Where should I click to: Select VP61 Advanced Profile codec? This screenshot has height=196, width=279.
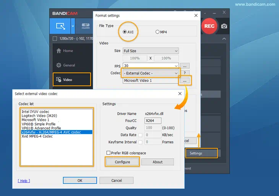[57, 128]
